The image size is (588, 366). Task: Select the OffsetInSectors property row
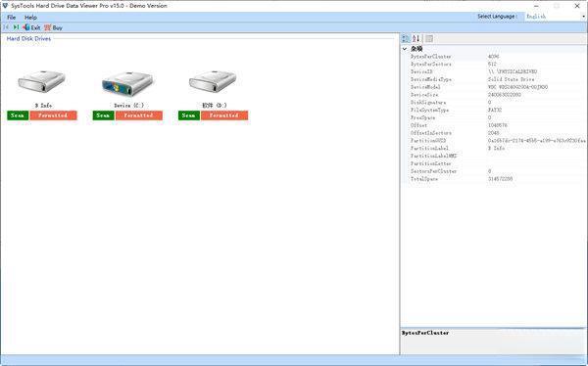pos(497,133)
